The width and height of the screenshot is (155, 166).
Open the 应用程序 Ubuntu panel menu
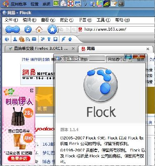[x=19, y=4]
